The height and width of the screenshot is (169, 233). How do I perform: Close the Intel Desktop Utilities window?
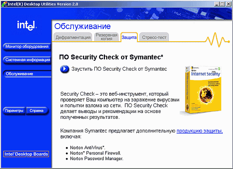(x=229, y=4)
